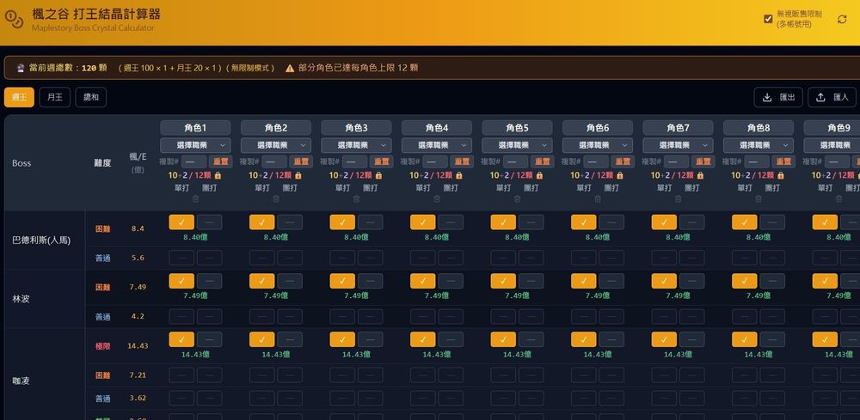The height and width of the screenshot is (420, 860).
Task: Click trash icon for 角色4 column
Action: [437, 199]
